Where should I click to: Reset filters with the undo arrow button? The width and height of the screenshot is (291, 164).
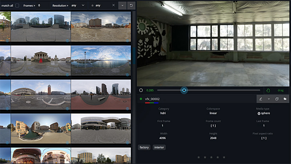pyautogui.click(x=131, y=5)
